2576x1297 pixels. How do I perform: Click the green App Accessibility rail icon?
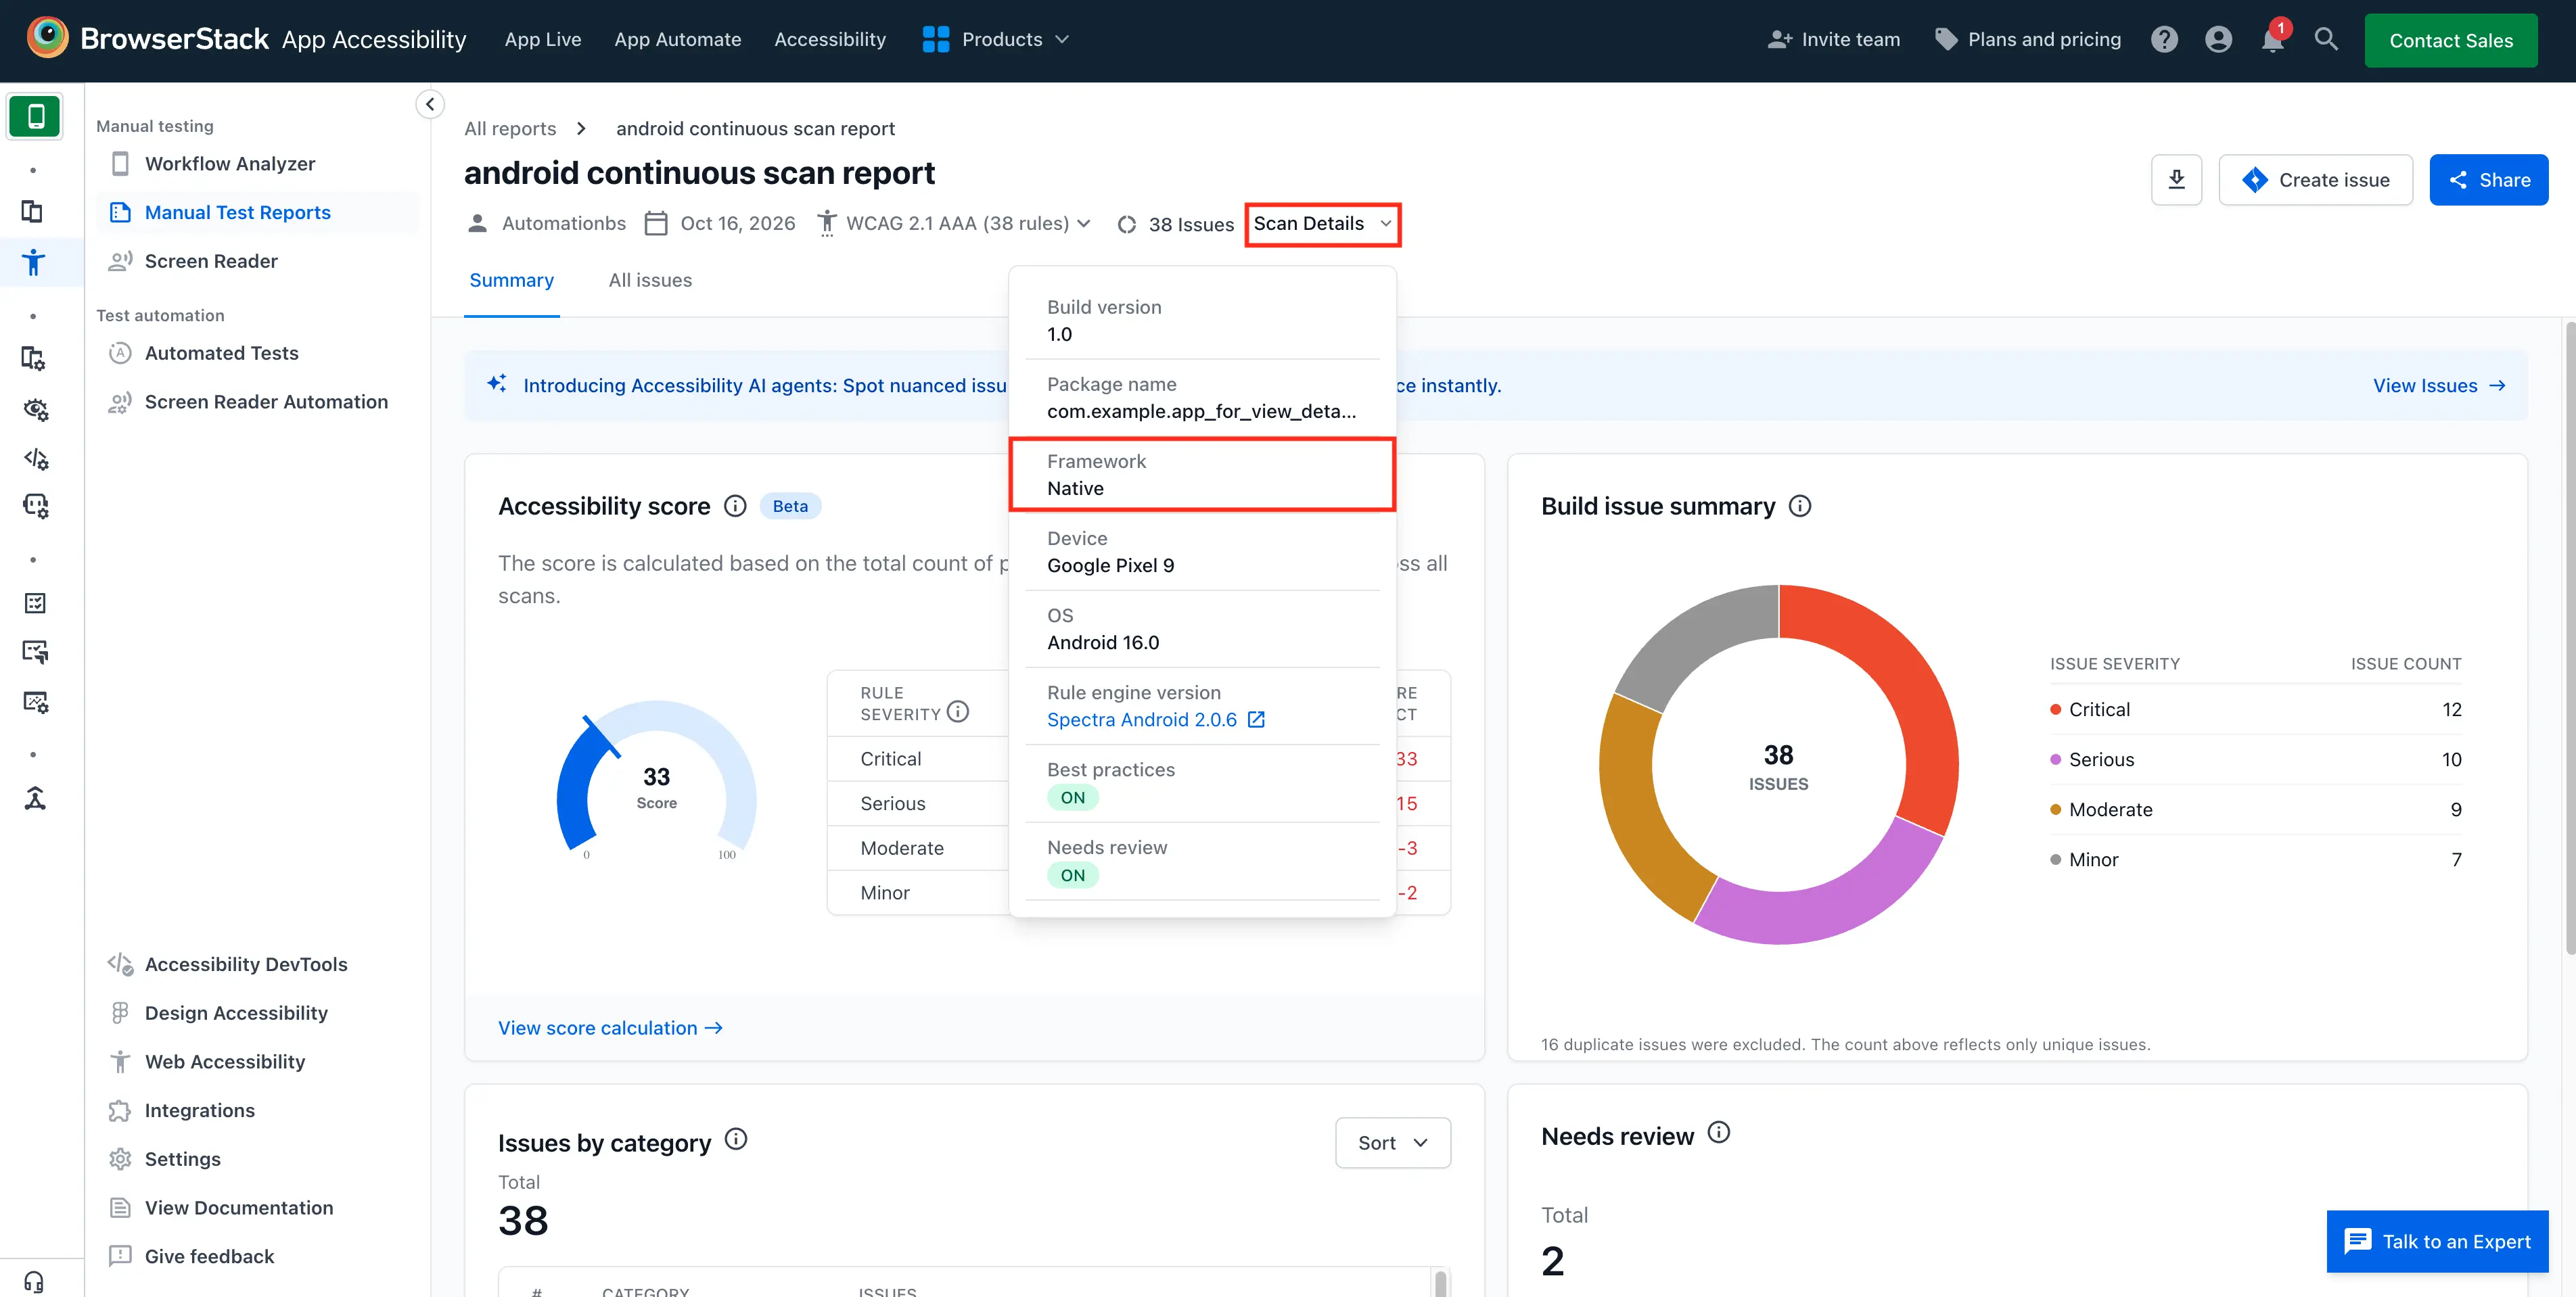click(35, 116)
